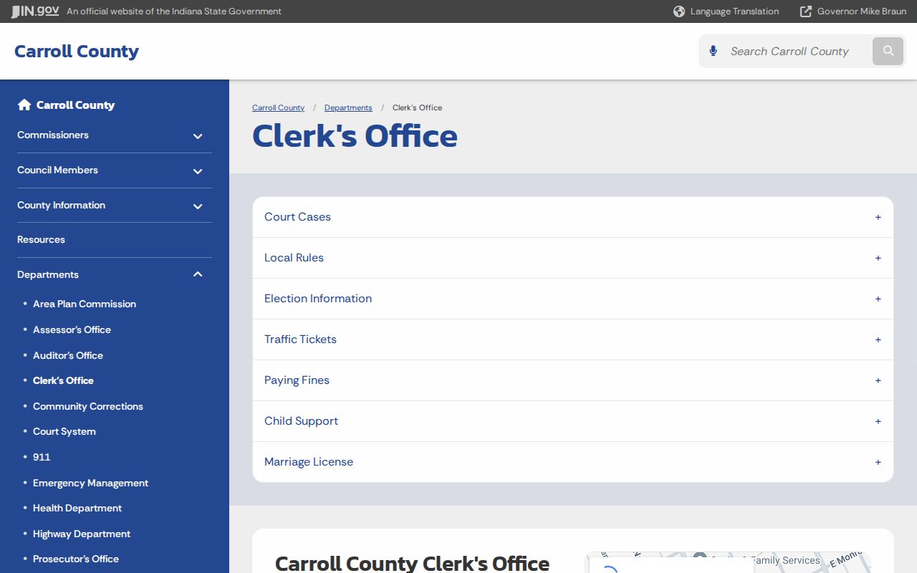Click the Carroll County breadcrumb link
Viewport: 917px width, 573px height.
click(278, 107)
